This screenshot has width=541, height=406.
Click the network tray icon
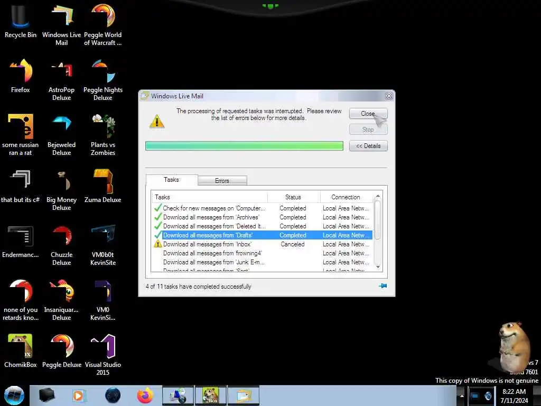click(475, 395)
